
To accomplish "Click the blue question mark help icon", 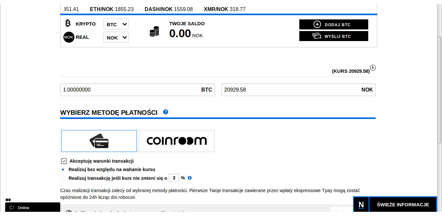I will [166, 112].
